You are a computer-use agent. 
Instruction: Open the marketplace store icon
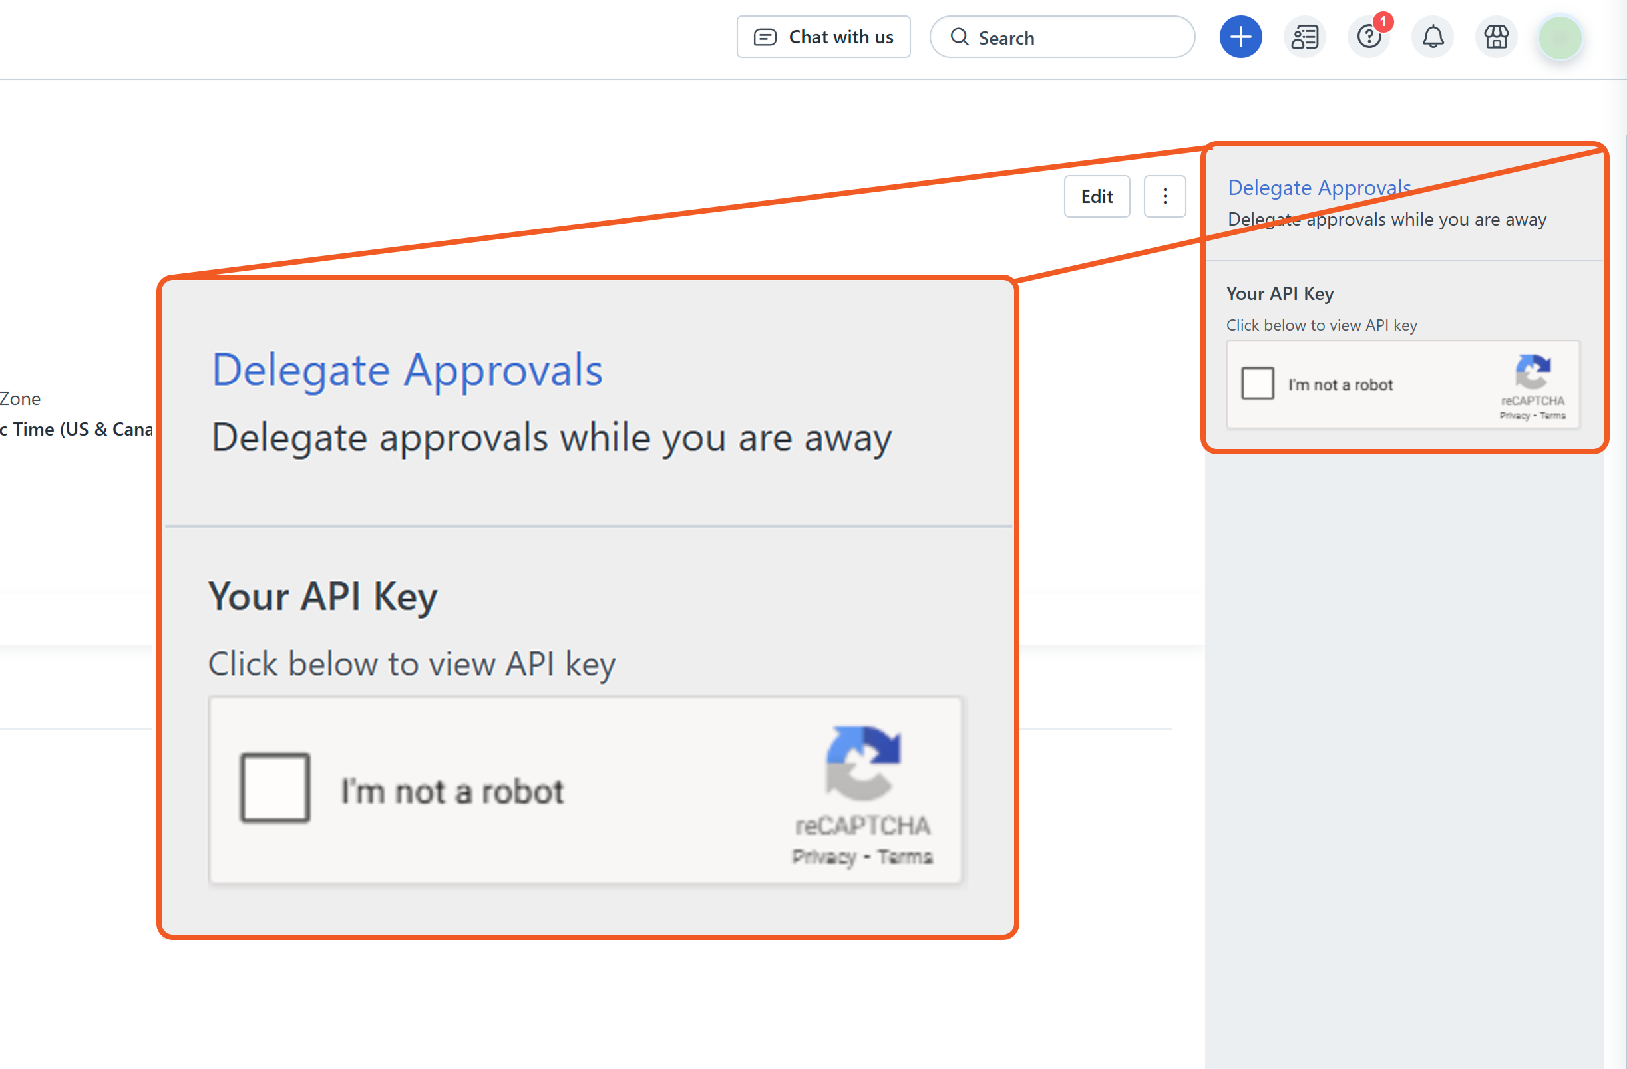[x=1496, y=37]
